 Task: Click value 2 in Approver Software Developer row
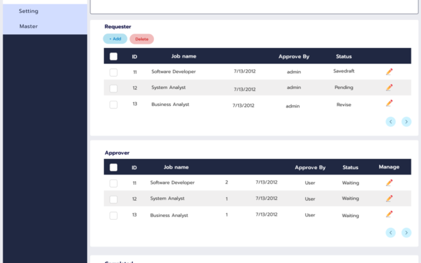pos(227,182)
